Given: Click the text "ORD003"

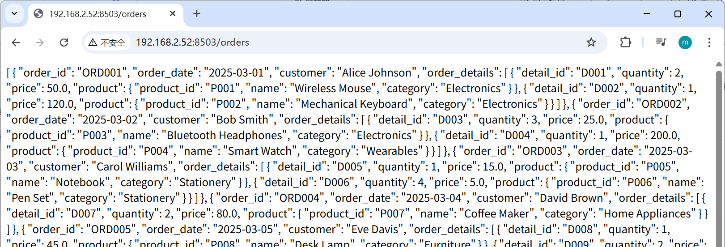Looking at the screenshot, I should [543, 151].
